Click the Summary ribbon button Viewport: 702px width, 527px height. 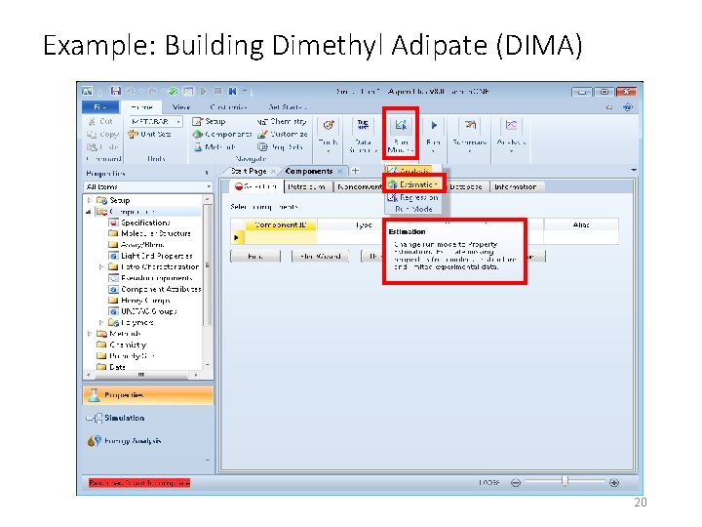click(x=470, y=135)
